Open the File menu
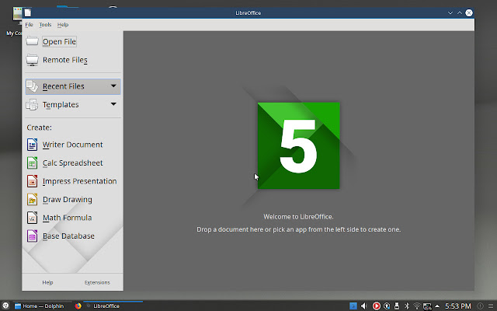The width and height of the screenshot is (497, 311). click(x=30, y=24)
